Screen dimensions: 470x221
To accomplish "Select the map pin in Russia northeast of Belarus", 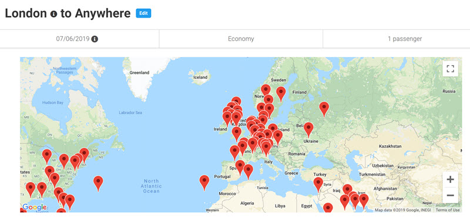I will coord(324,109).
